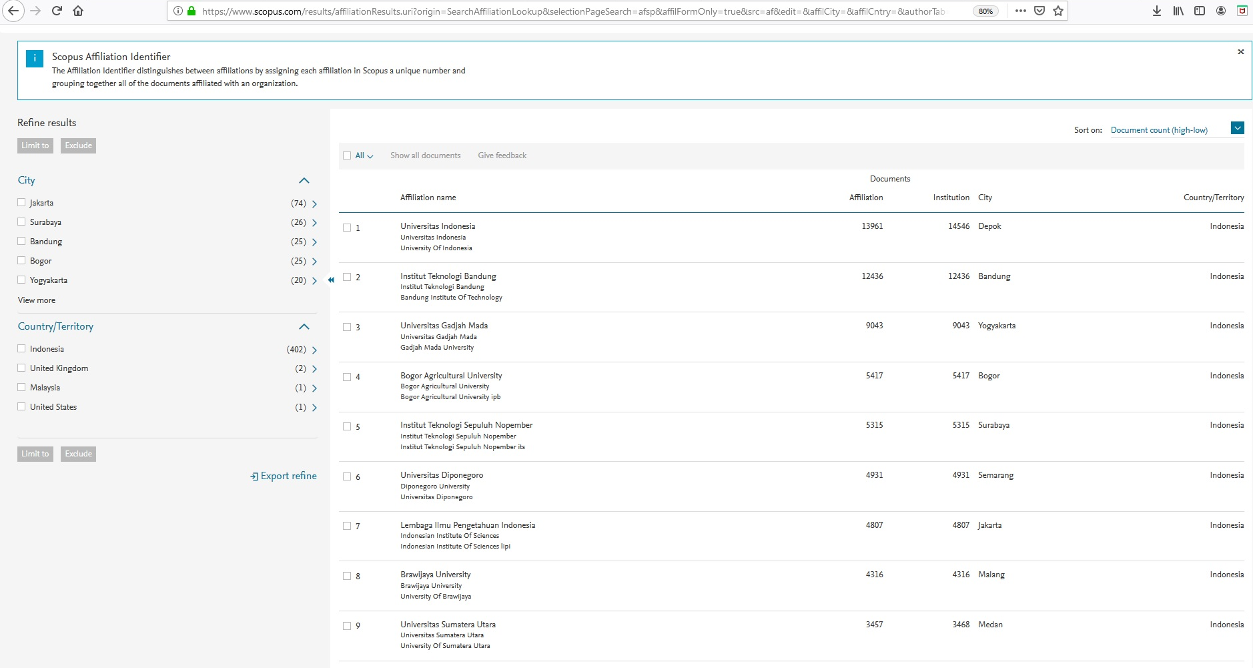The height and width of the screenshot is (668, 1253).
Task: Open Surabaya city filter arrow
Action: (x=314, y=223)
